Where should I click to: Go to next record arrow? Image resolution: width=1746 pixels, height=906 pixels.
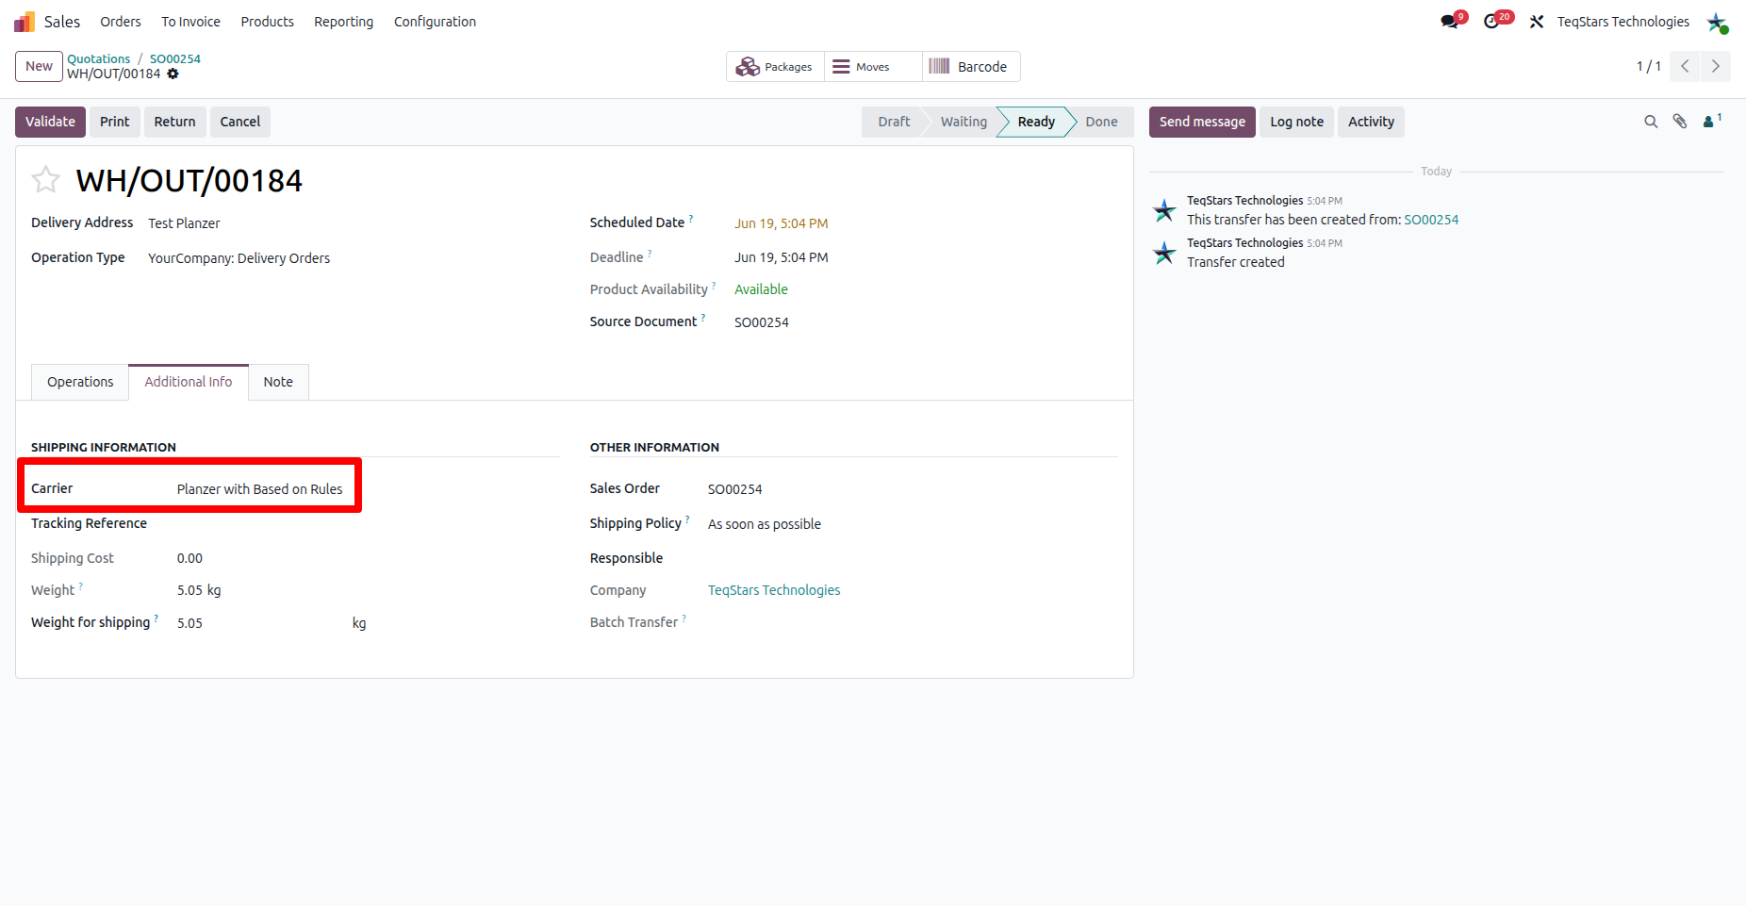pos(1716,66)
